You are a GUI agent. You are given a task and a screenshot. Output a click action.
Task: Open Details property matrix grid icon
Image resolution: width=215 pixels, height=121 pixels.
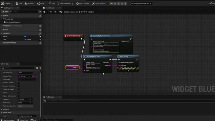[x=37, y=68]
